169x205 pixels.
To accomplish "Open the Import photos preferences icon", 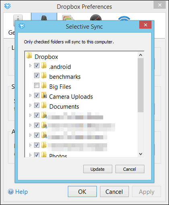I will (x=68, y=18).
